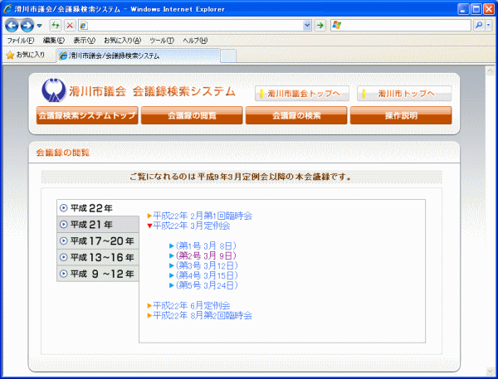Open the 編集(E) menu
The width and height of the screenshot is (498, 379).
[54, 41]
